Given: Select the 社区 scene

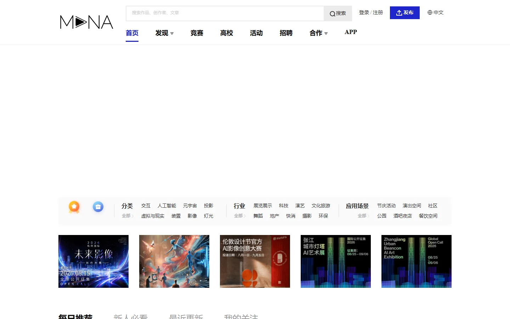Looking at the screenshot, I should click(x=433, y=206).
